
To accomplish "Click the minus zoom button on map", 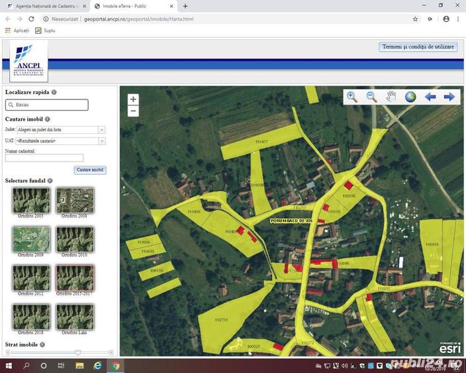I will point(133,111).
